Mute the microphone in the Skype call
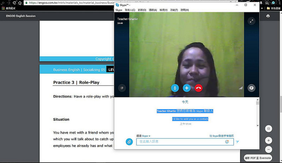The height and width of the screenshot is (163, 282). pos(175,88)
